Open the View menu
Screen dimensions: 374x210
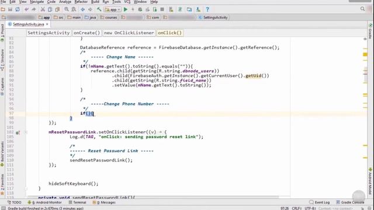click(x=23, y=2)
